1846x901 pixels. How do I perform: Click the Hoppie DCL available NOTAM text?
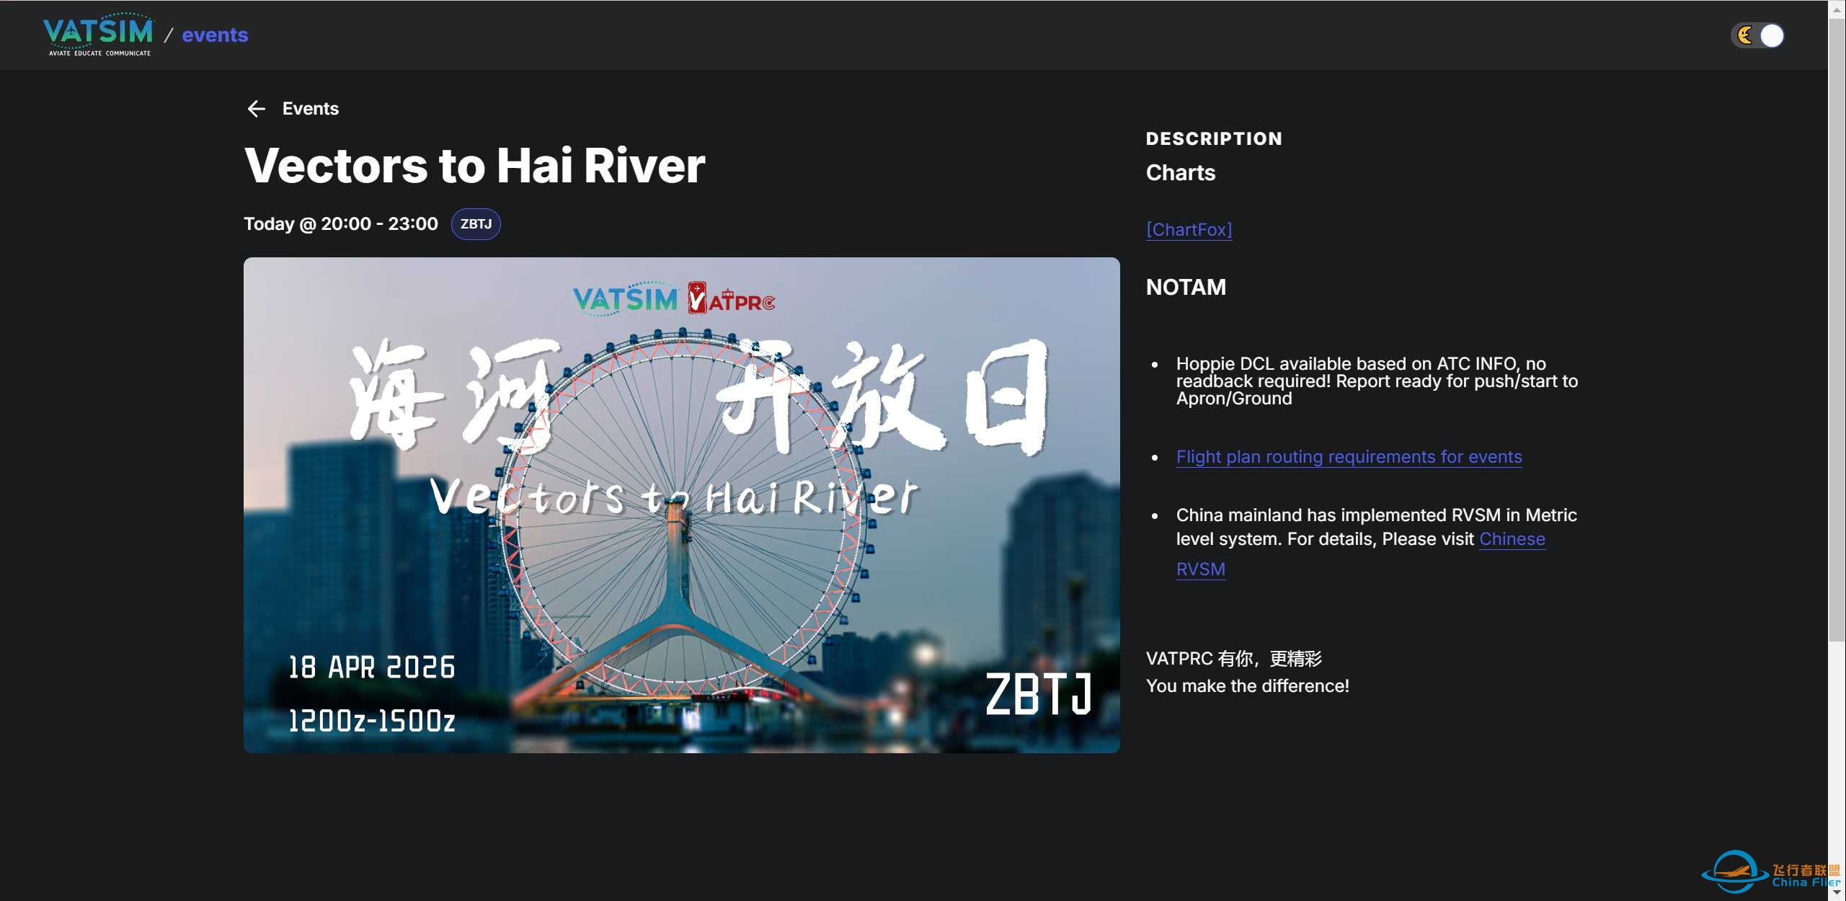(1377, 381)
